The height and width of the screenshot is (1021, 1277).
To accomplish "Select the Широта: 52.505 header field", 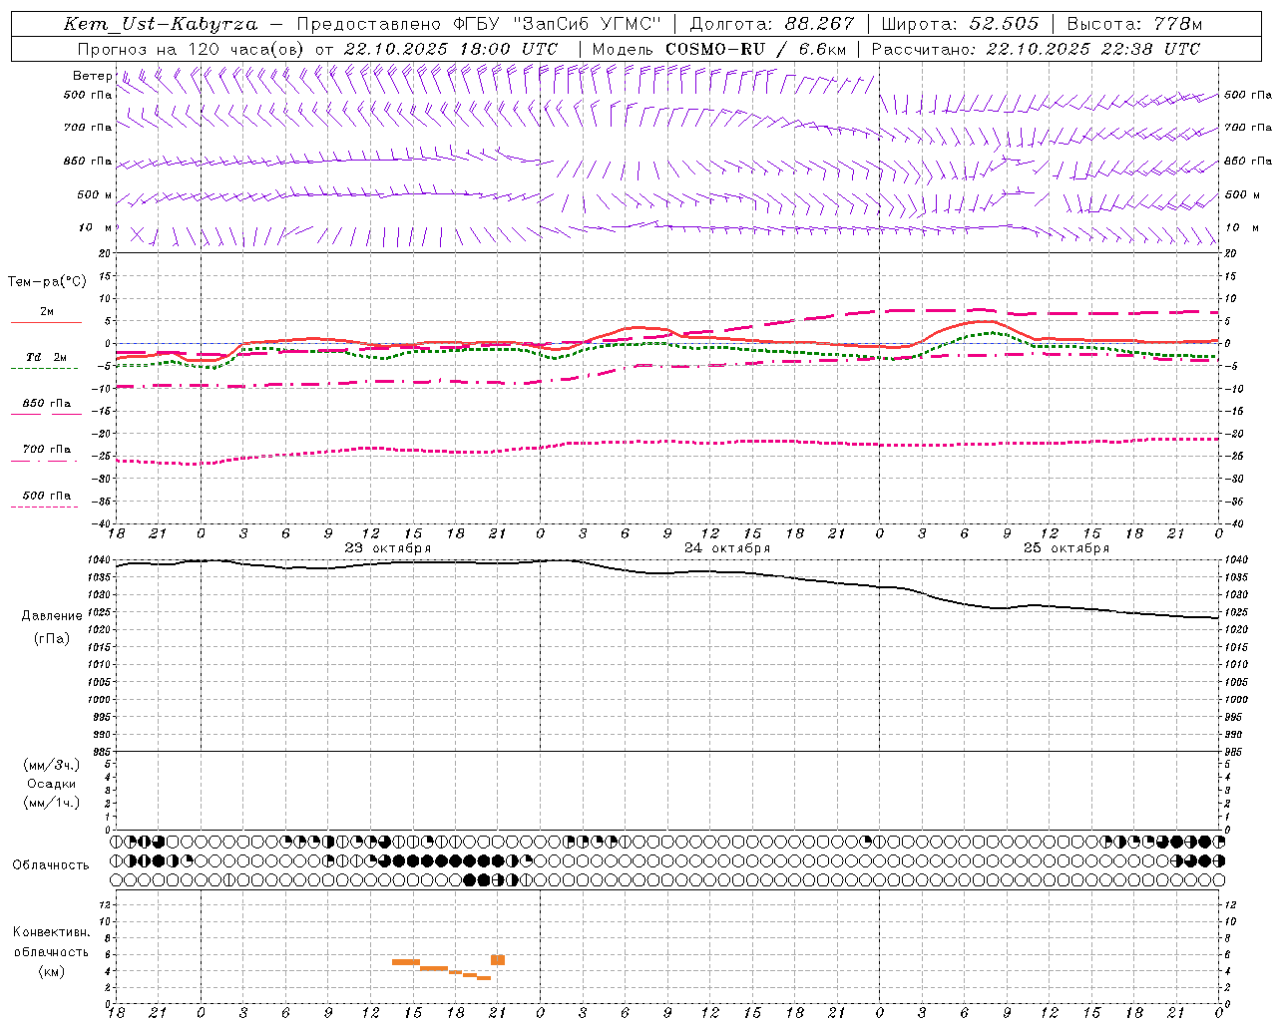I will coord(962,24).
